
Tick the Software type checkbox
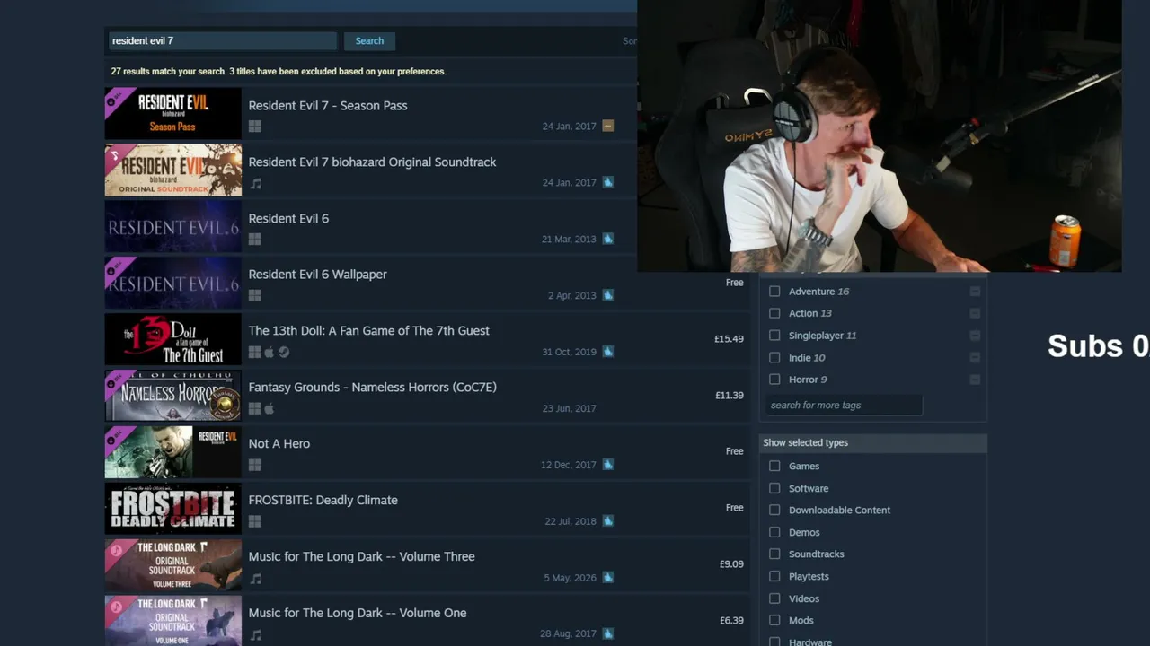point(774,488)
